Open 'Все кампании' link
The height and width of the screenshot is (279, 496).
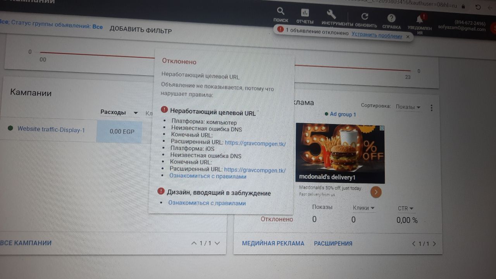26,243
